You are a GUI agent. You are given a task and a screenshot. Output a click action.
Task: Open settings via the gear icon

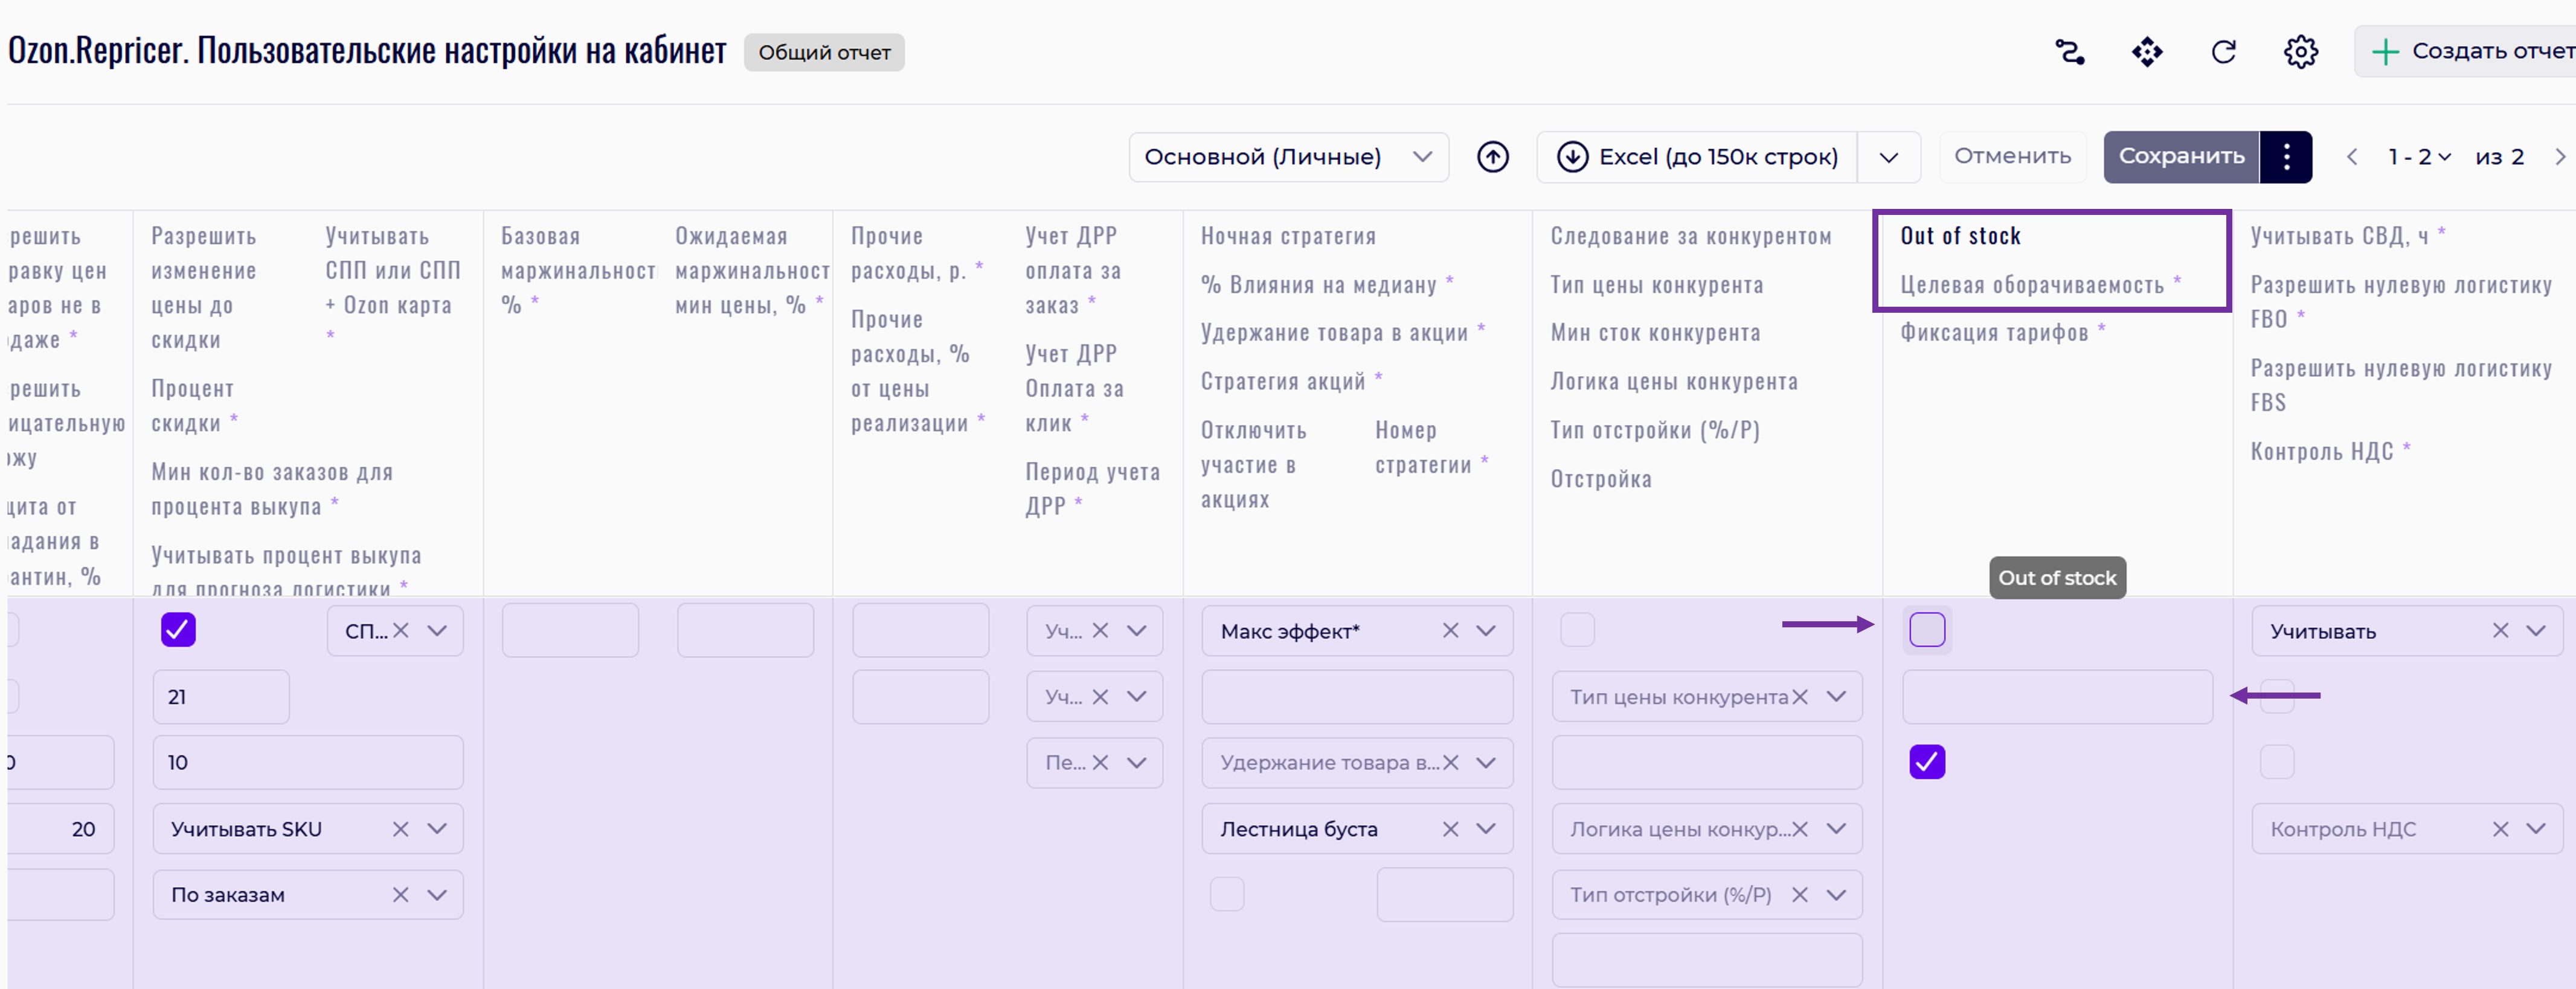pos(2300,52)
